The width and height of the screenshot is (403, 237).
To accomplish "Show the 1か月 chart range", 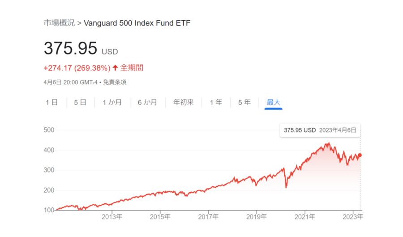I will coord(112,103).
